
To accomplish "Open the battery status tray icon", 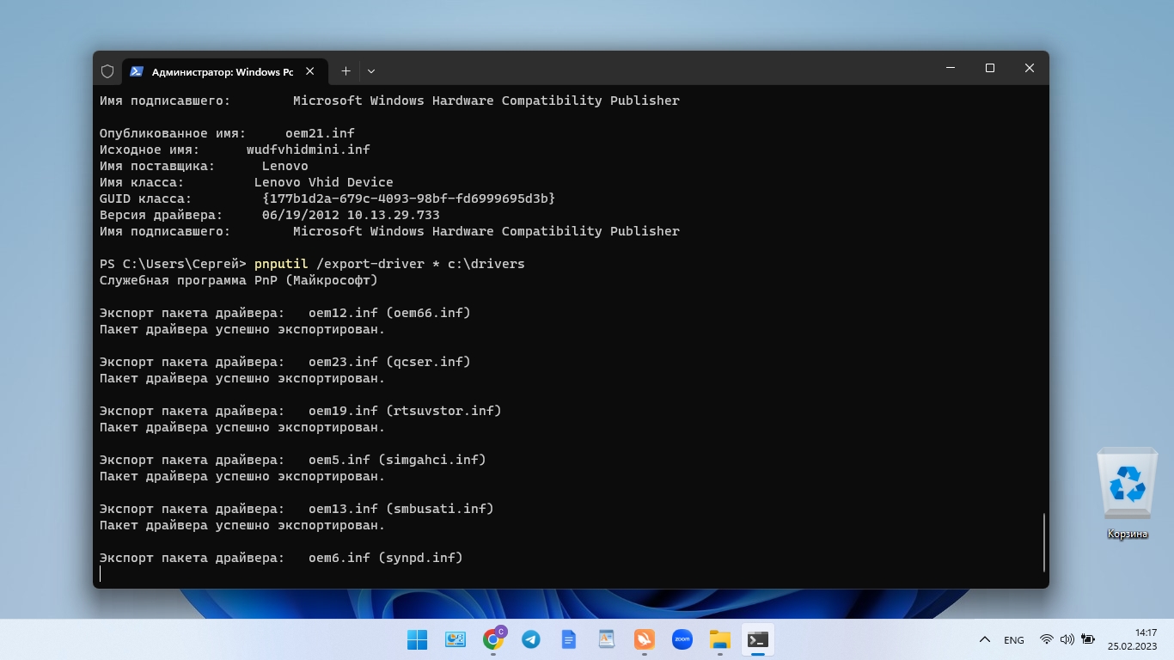I will pos(1088,639).
